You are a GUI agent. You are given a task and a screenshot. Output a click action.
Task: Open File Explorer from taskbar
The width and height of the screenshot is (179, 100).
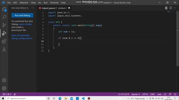pos(66,98)
